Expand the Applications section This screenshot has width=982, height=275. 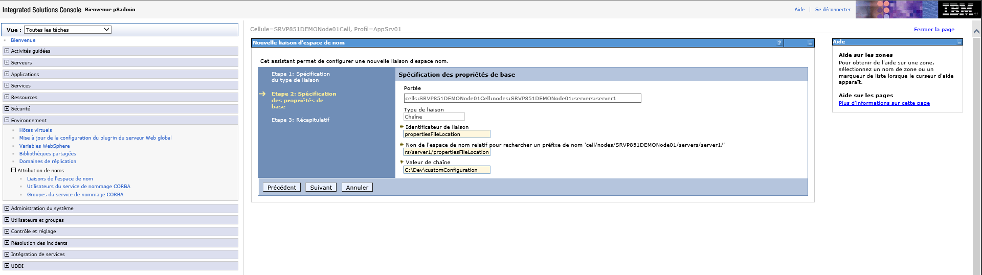(7, 74)
